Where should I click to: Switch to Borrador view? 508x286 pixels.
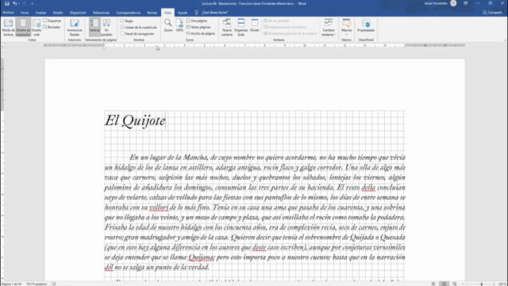pos(52,27)
